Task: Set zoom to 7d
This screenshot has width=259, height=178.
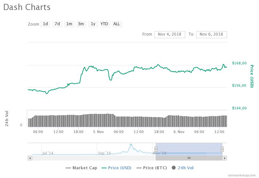Action: (x=57, y=24)
